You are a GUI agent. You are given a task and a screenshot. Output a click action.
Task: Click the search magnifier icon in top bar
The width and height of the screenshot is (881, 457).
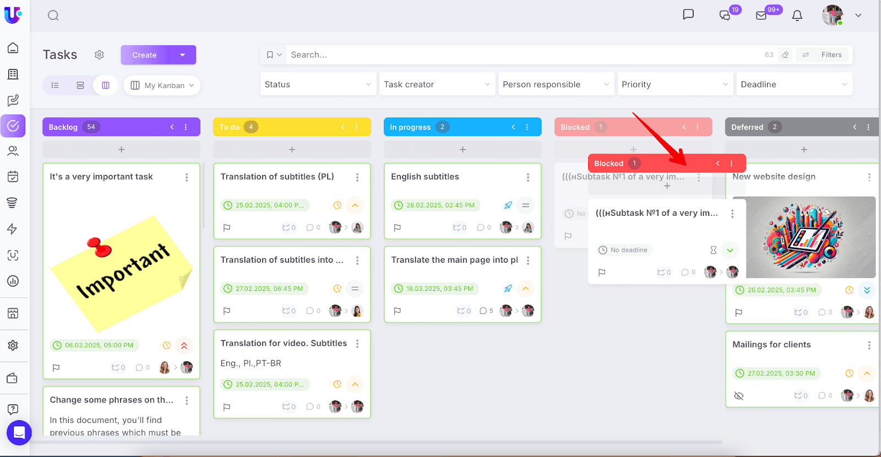click(53, 15)
